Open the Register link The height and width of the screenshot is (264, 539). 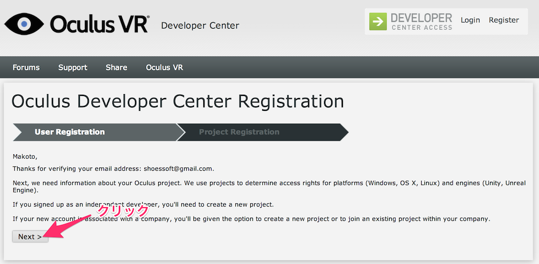[x=504, y=20]
